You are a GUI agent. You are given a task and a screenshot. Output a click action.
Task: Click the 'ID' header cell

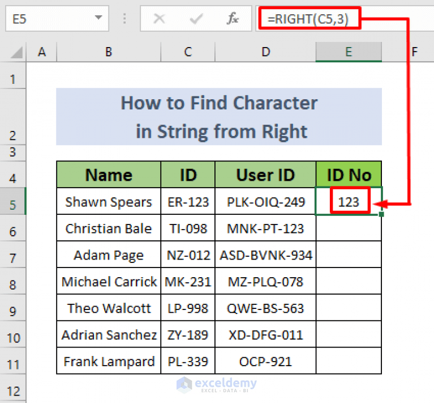point(188,175)
